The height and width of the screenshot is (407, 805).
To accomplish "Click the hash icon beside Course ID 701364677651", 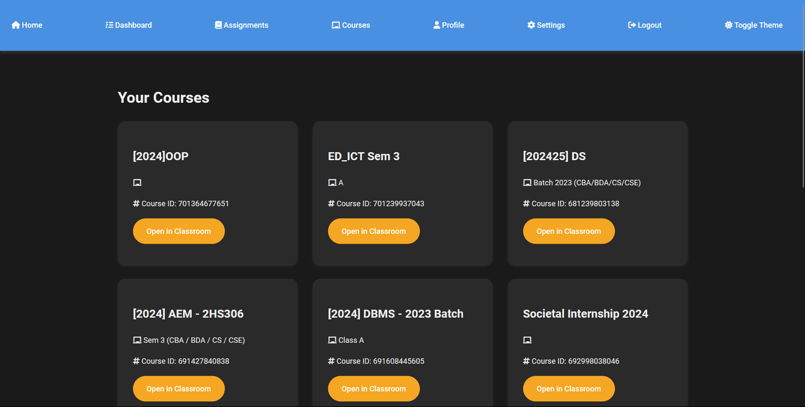I will [136, 203].
